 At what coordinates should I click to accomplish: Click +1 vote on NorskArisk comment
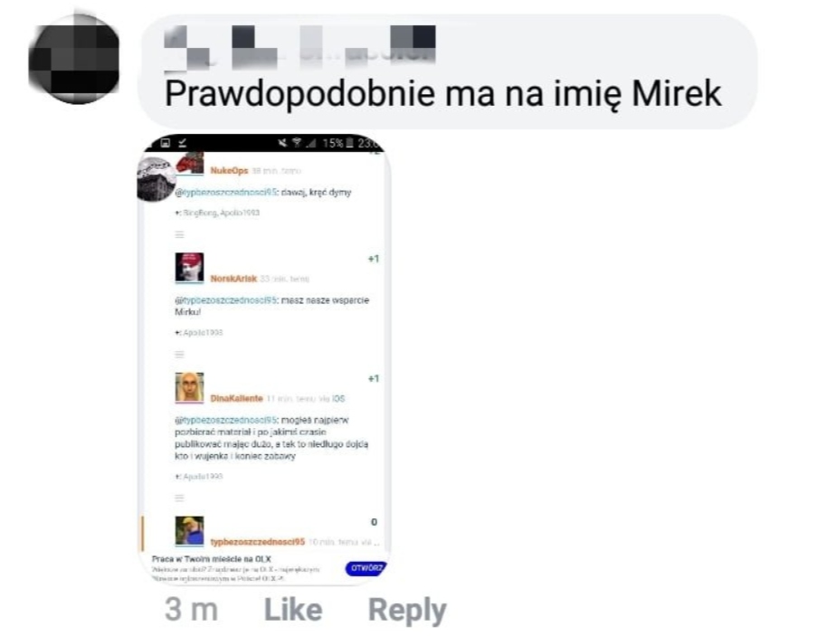[374, 259]
